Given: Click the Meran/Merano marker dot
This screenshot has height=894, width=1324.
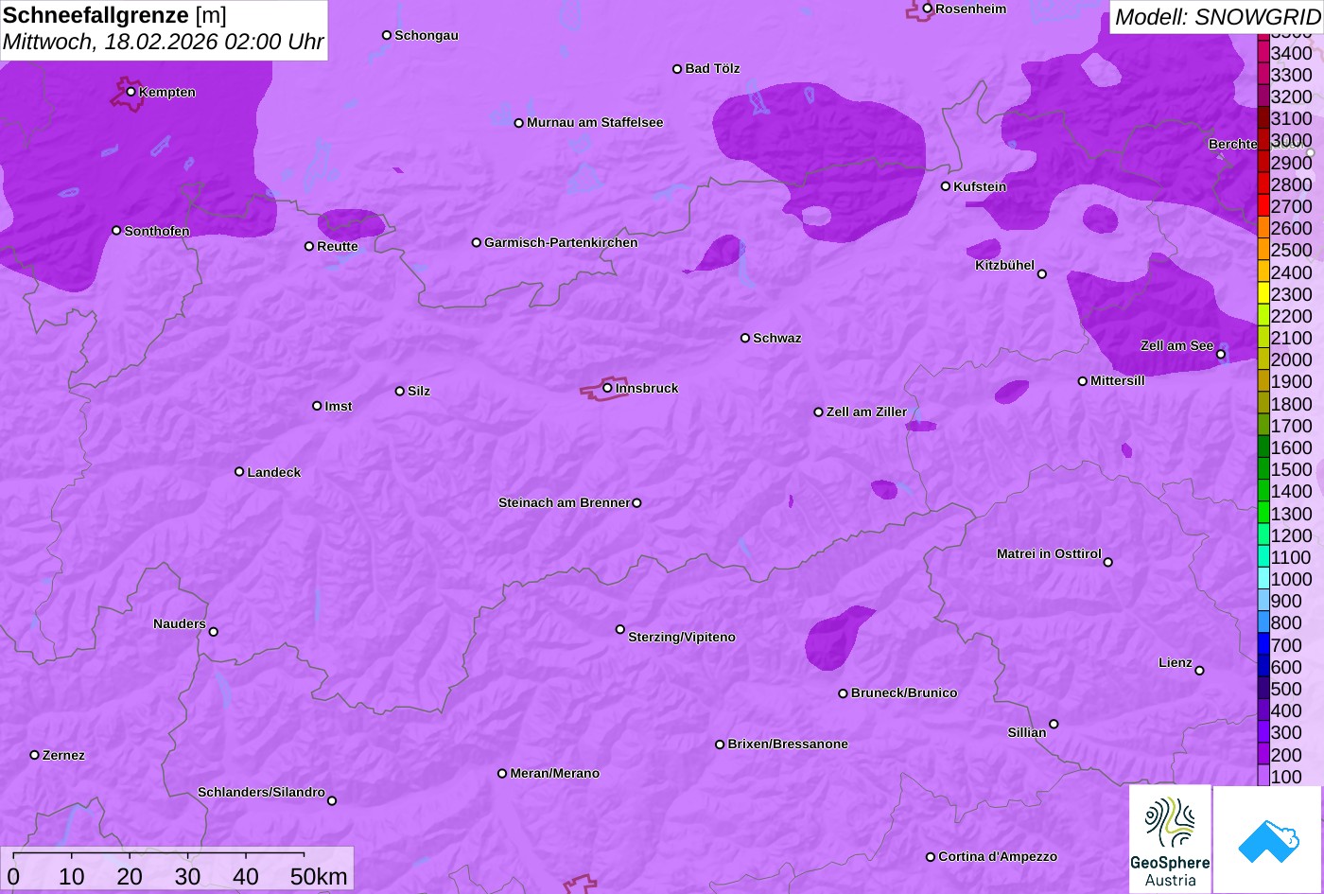Looking at the screenshot, I should point(502,774).
